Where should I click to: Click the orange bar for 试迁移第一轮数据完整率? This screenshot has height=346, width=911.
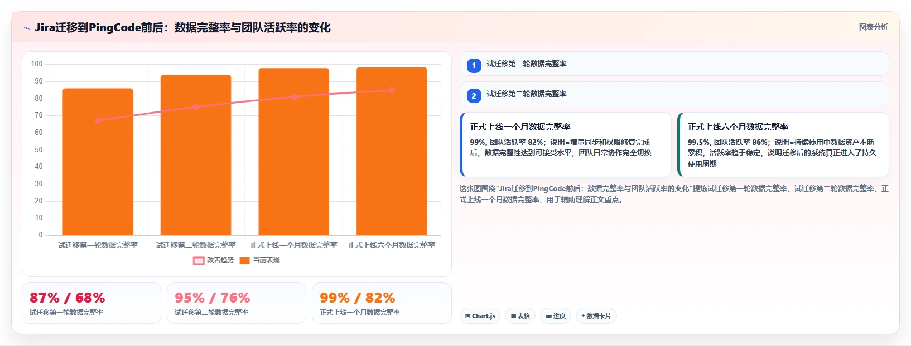pos(98,162)
